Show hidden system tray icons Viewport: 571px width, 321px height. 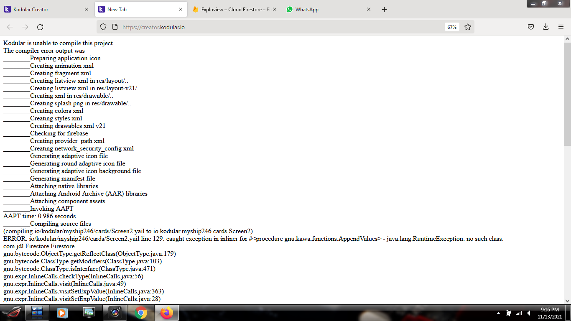tap(498, 313)
